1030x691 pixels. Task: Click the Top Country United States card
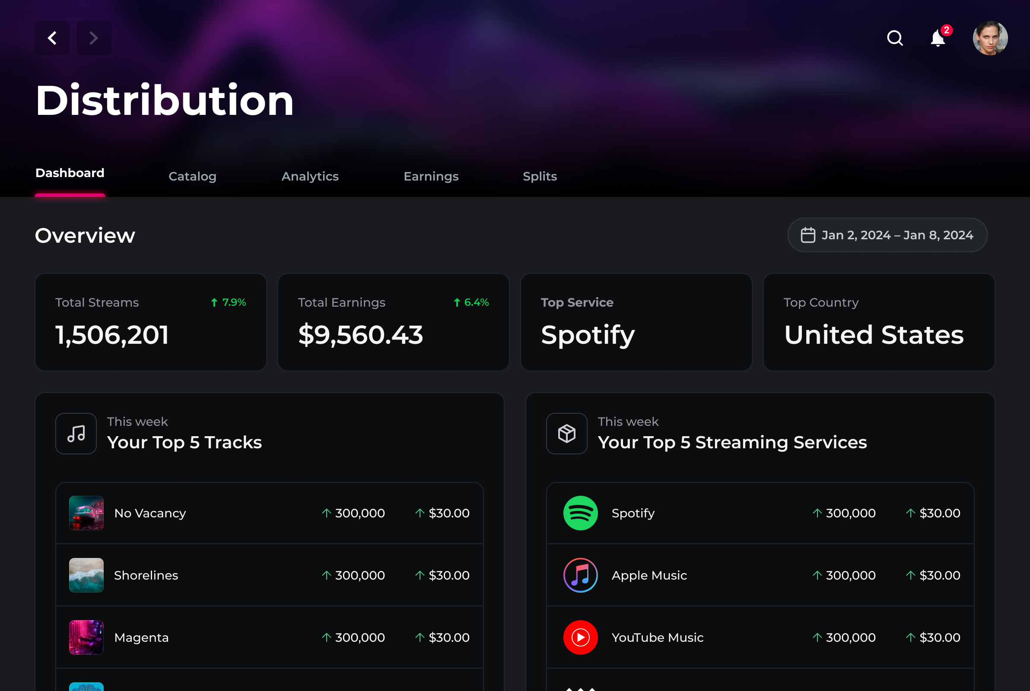[x=879, y=322]
